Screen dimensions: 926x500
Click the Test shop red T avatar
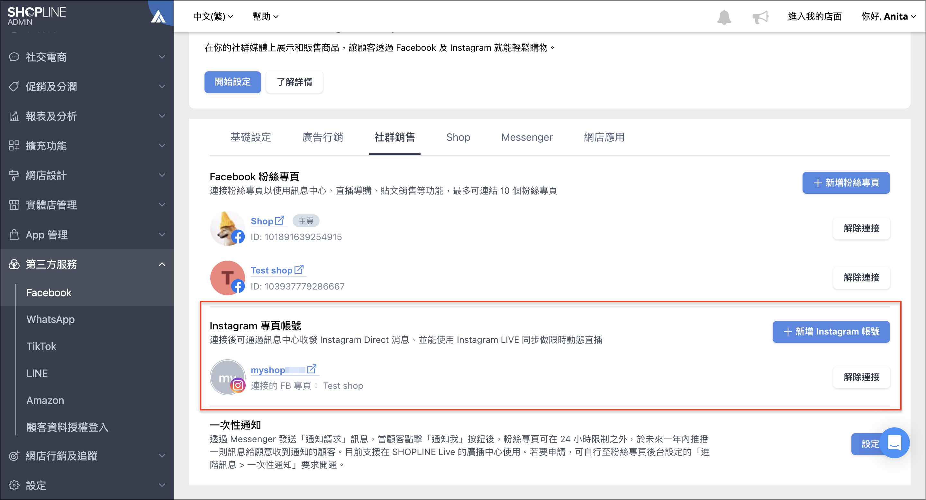(228, 278)
